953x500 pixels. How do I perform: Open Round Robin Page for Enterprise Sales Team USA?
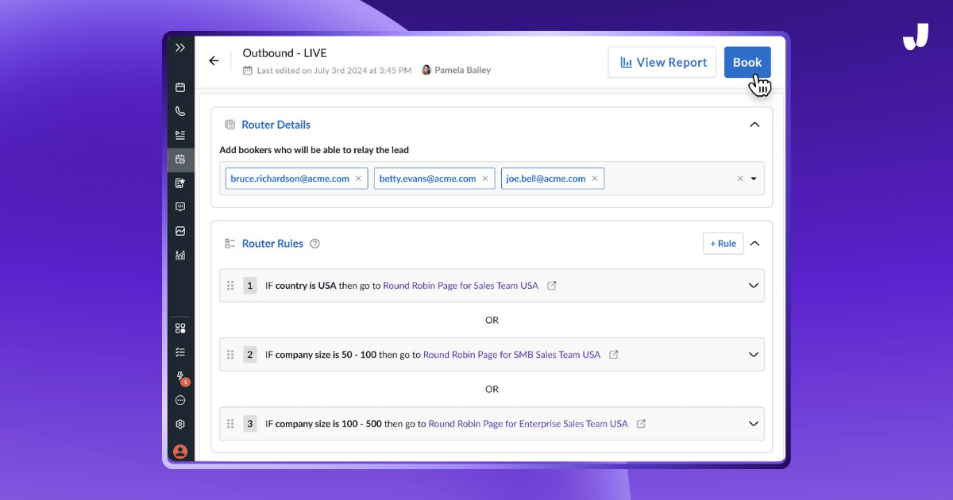[528, 424]
